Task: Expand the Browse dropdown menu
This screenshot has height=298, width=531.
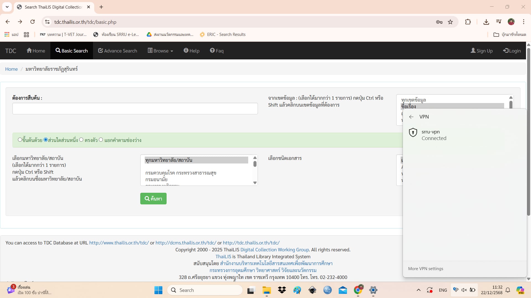Action: pyautogui.click(x=160, y=51)
